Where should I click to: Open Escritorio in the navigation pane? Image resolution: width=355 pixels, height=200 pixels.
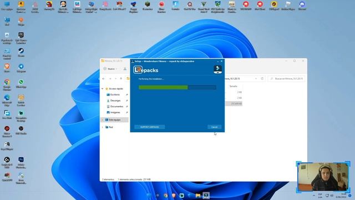[115, 94]
